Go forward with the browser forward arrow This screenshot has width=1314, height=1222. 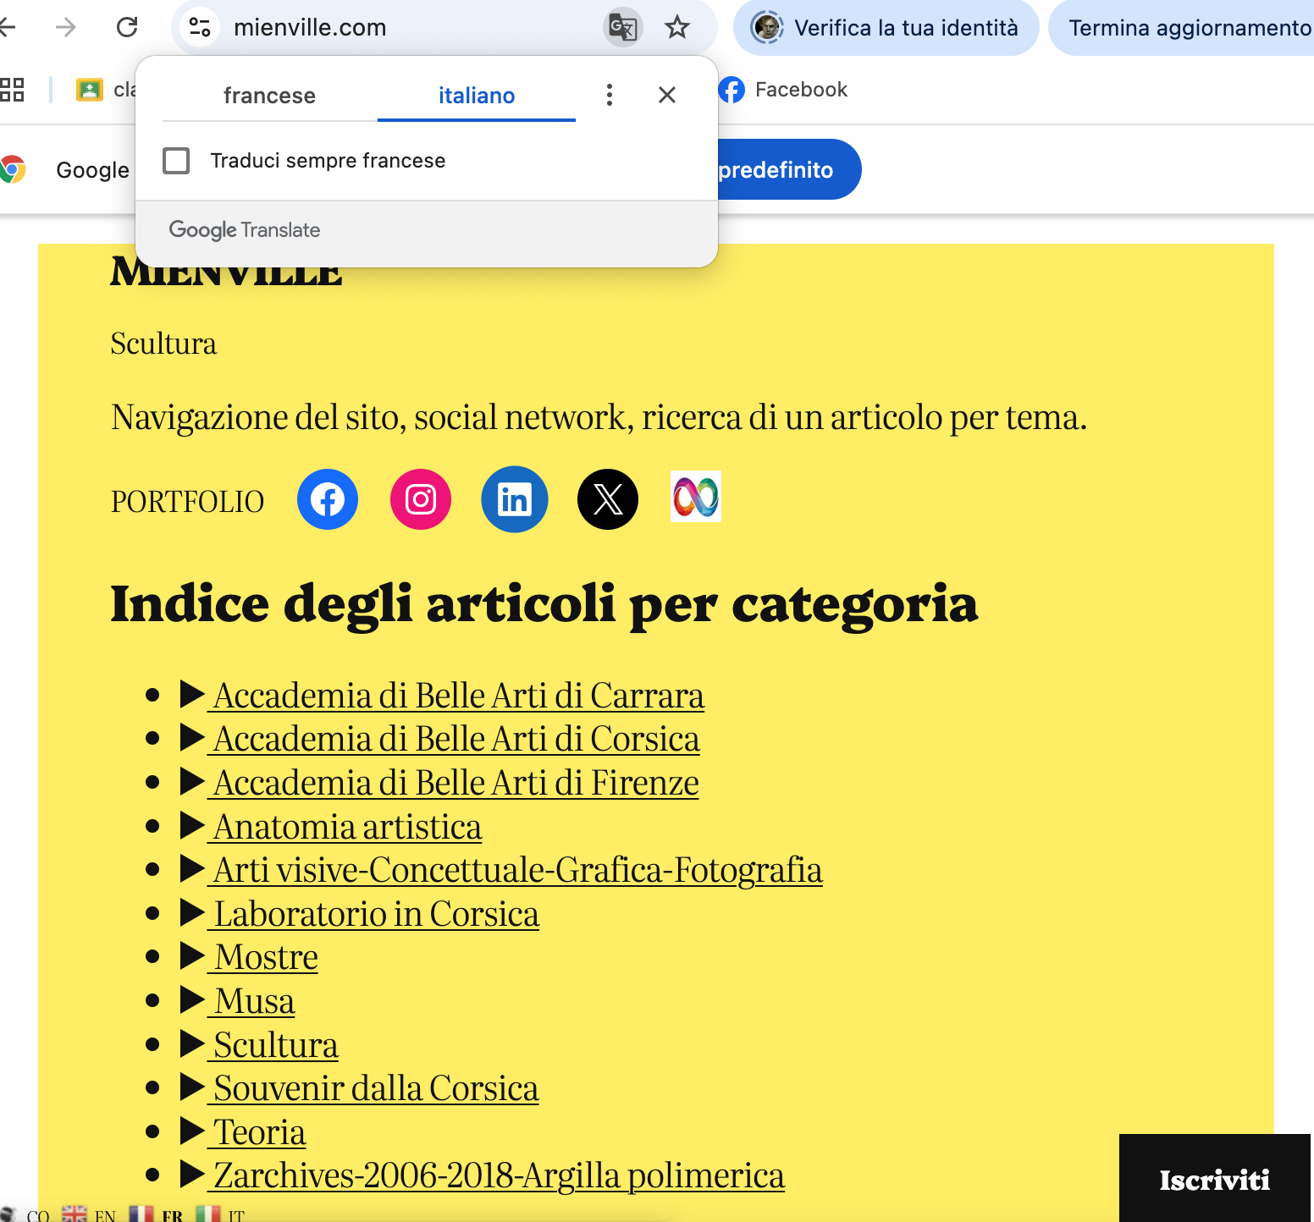65,27
